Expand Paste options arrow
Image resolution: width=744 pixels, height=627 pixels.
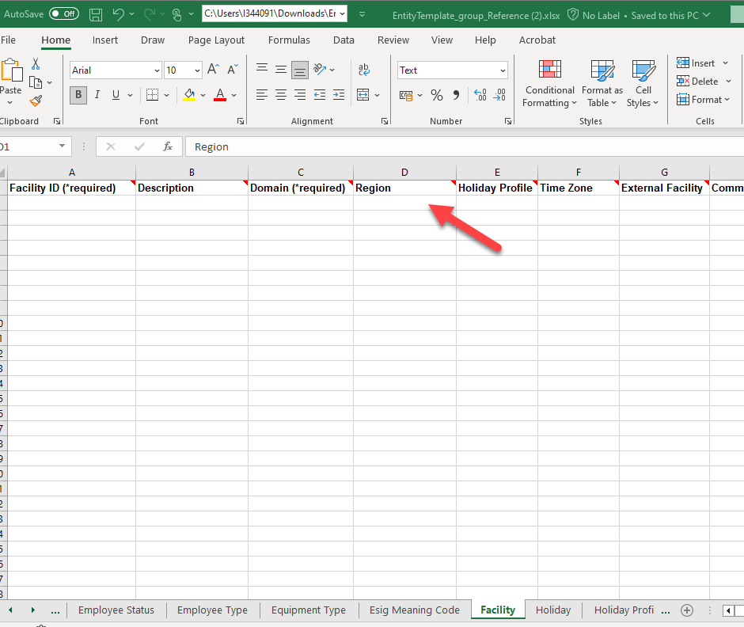(10, 103)
